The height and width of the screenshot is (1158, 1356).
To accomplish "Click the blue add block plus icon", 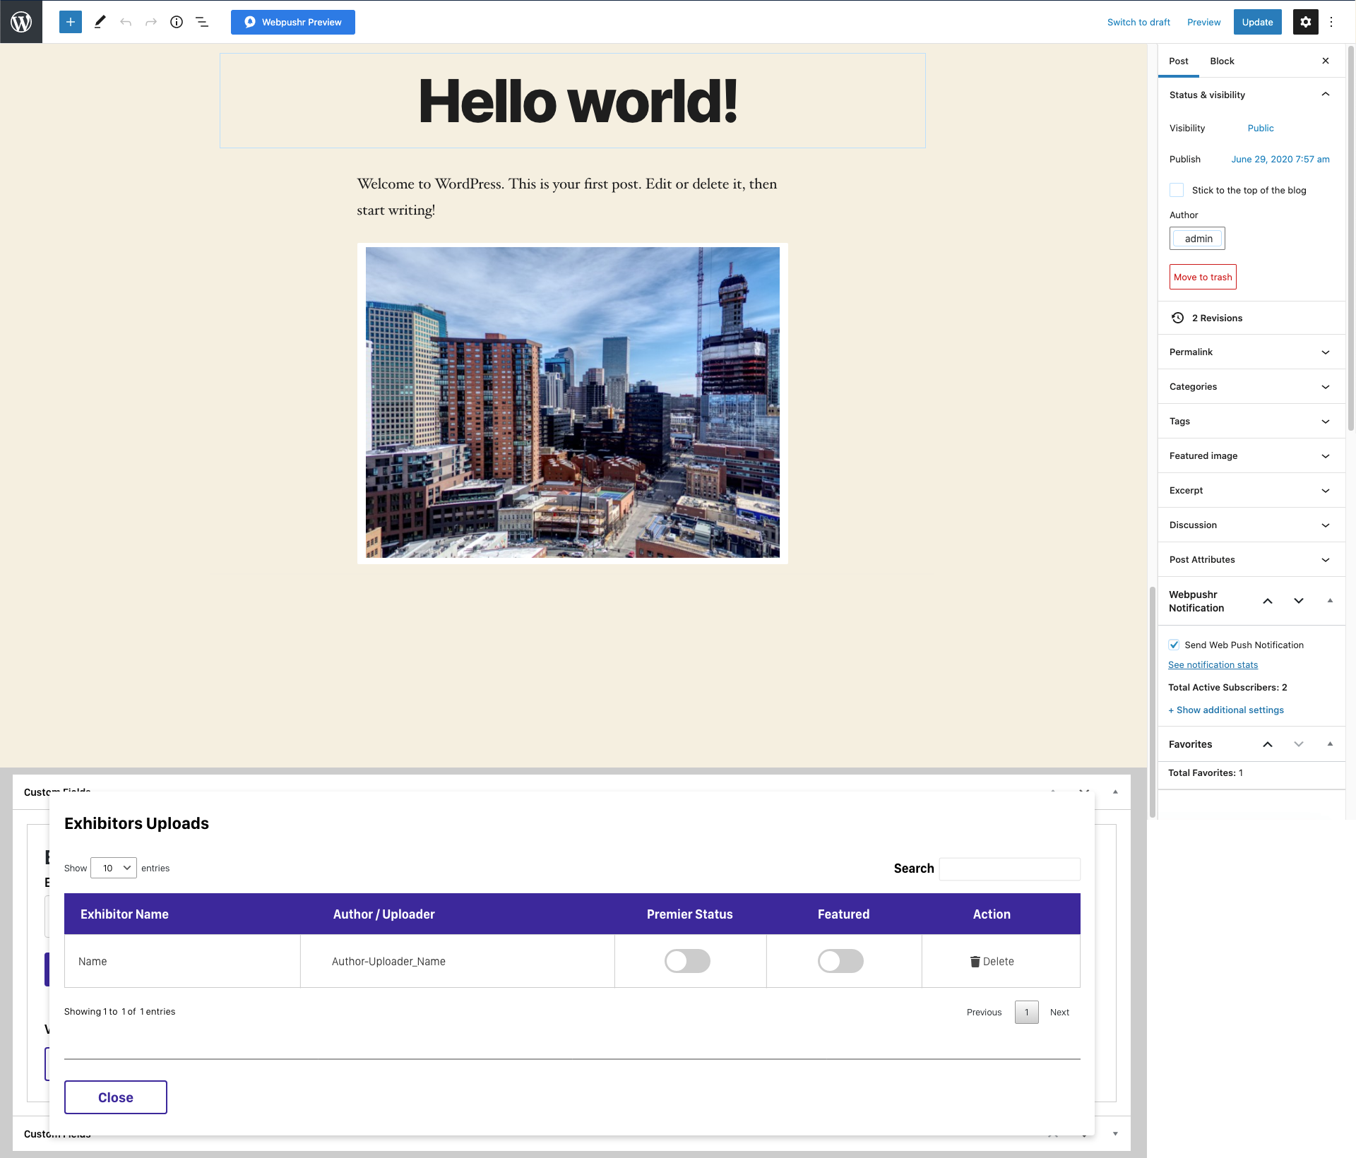I will [x=71, y=22].
